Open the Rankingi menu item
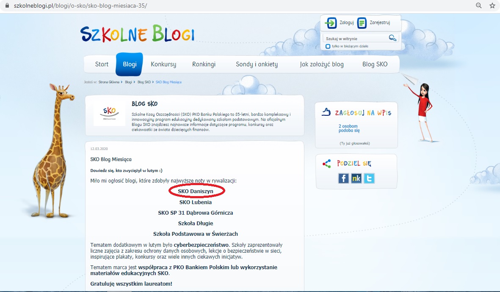Viewport: 500px width, 292px height. point(204,64)
